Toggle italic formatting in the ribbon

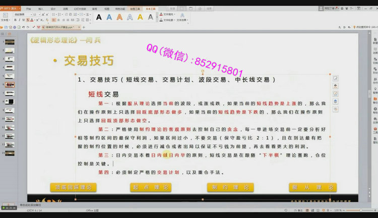(20, 20)
